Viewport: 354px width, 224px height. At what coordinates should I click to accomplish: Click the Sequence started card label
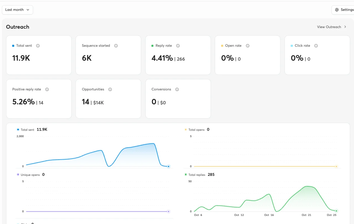click(96, 46)
